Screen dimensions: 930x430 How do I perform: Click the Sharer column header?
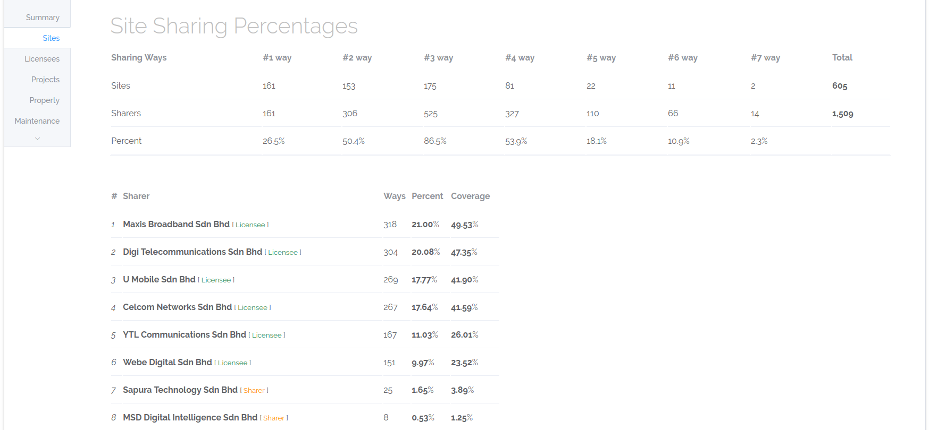pyautogui.click(x=136, y=196)
